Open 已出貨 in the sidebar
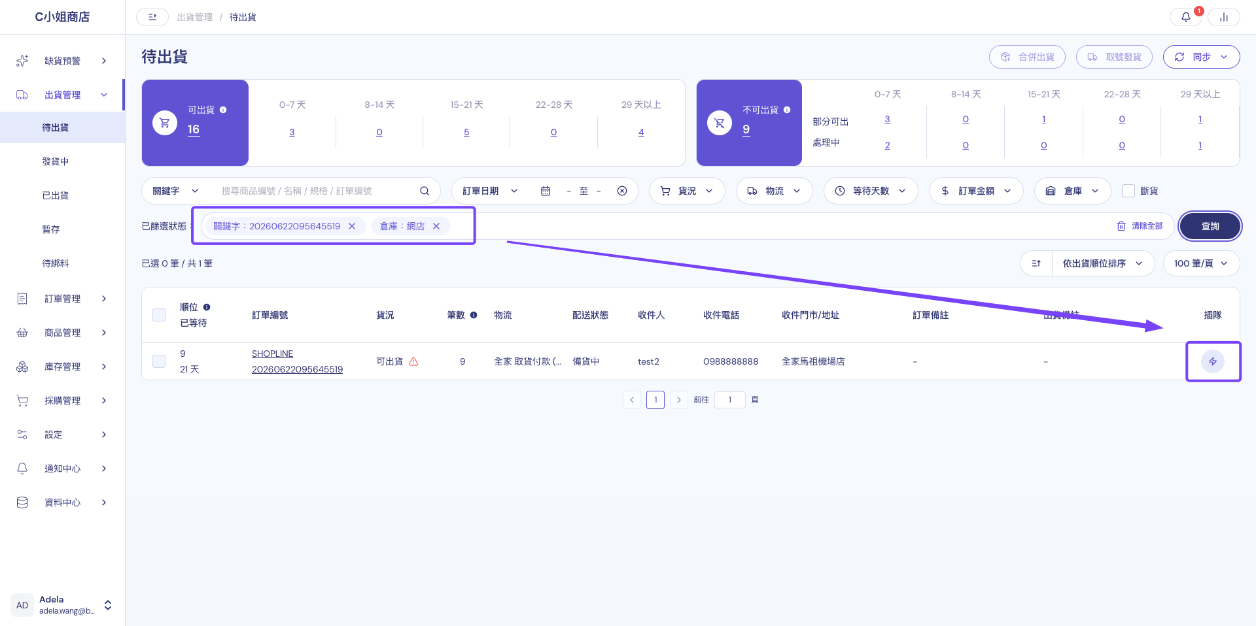The image size is (1256, 626). coord(56,195)
